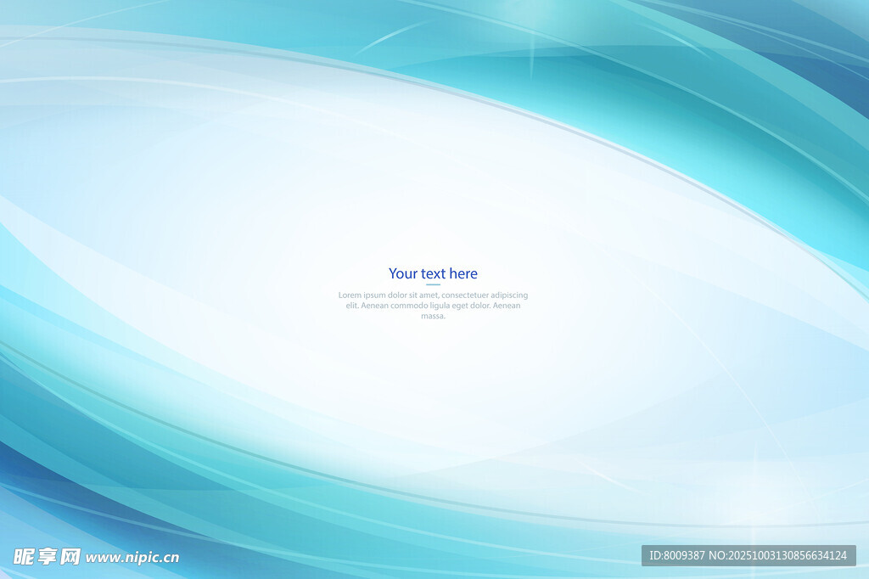Click the NO:20251003130856634124 number text

click(x=780, y=555)
